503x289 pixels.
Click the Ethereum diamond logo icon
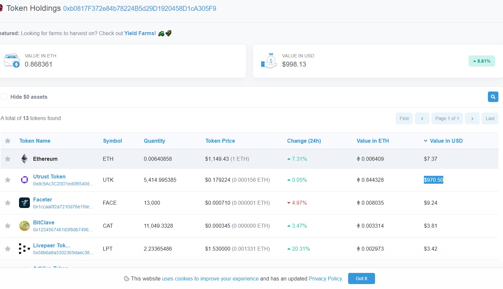(x=24, y=159)
